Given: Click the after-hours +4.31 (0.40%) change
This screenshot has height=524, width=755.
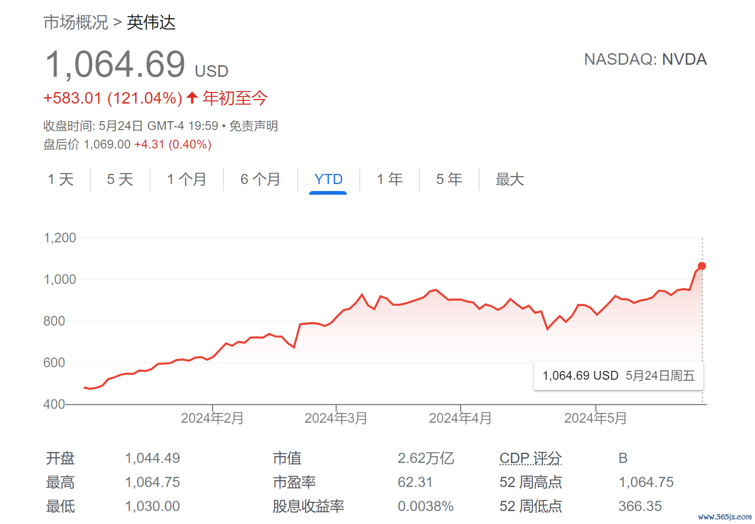Looking at the screenshot, I should point(173,144).
